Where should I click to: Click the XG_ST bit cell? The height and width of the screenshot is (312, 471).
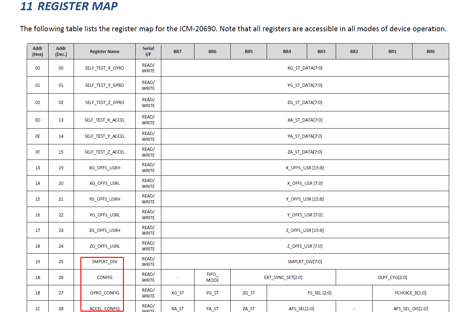point(178,293)
